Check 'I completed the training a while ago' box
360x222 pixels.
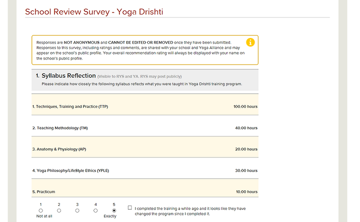click(129, 207)
